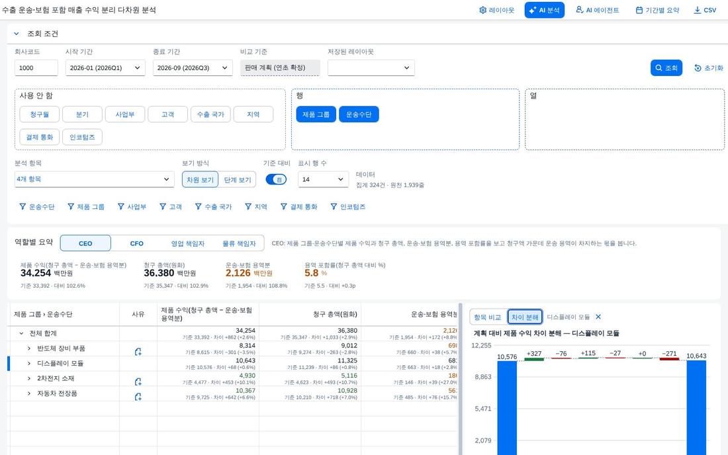Screen dimensions: 728x455
Task: Click the 제품 수익 column header
Action: tap(206, 314)
